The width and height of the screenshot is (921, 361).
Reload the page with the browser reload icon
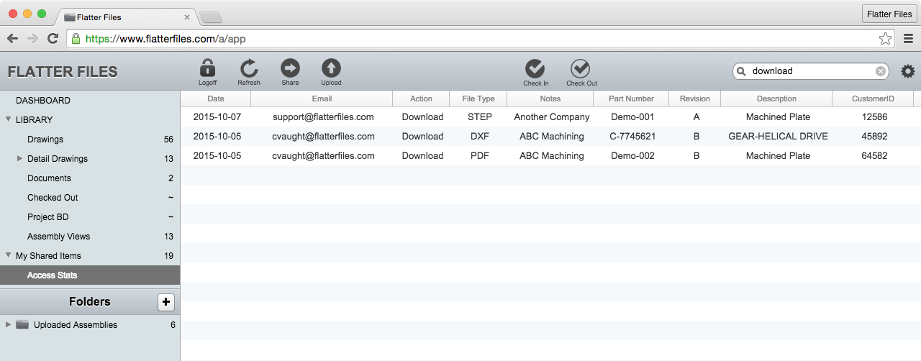click(x=53, y=38)
